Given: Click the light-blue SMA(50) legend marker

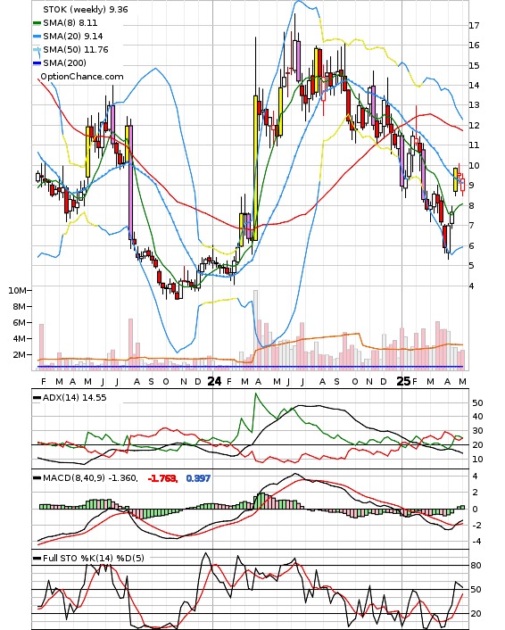Looking at the screenshot, I should (37, 50).
